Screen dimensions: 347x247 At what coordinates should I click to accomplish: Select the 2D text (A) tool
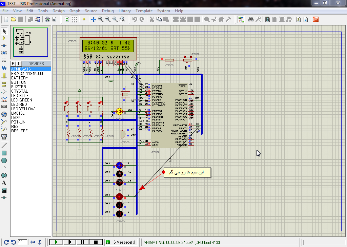pyautogui.click(x=4, y=183)
